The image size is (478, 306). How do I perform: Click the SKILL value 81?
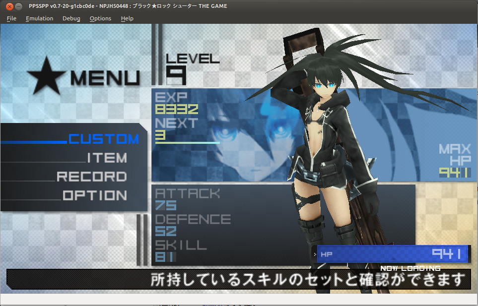click(x=165, y=257)
